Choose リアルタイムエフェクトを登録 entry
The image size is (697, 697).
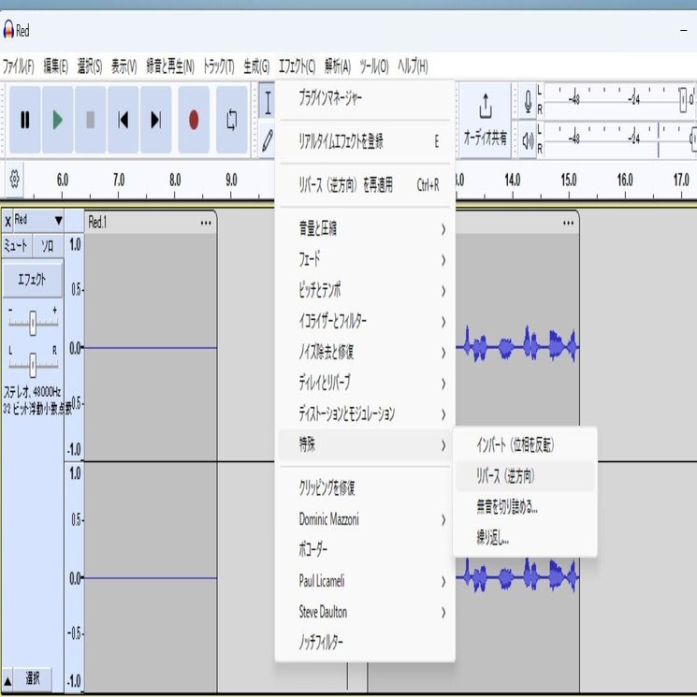(365, 141)
